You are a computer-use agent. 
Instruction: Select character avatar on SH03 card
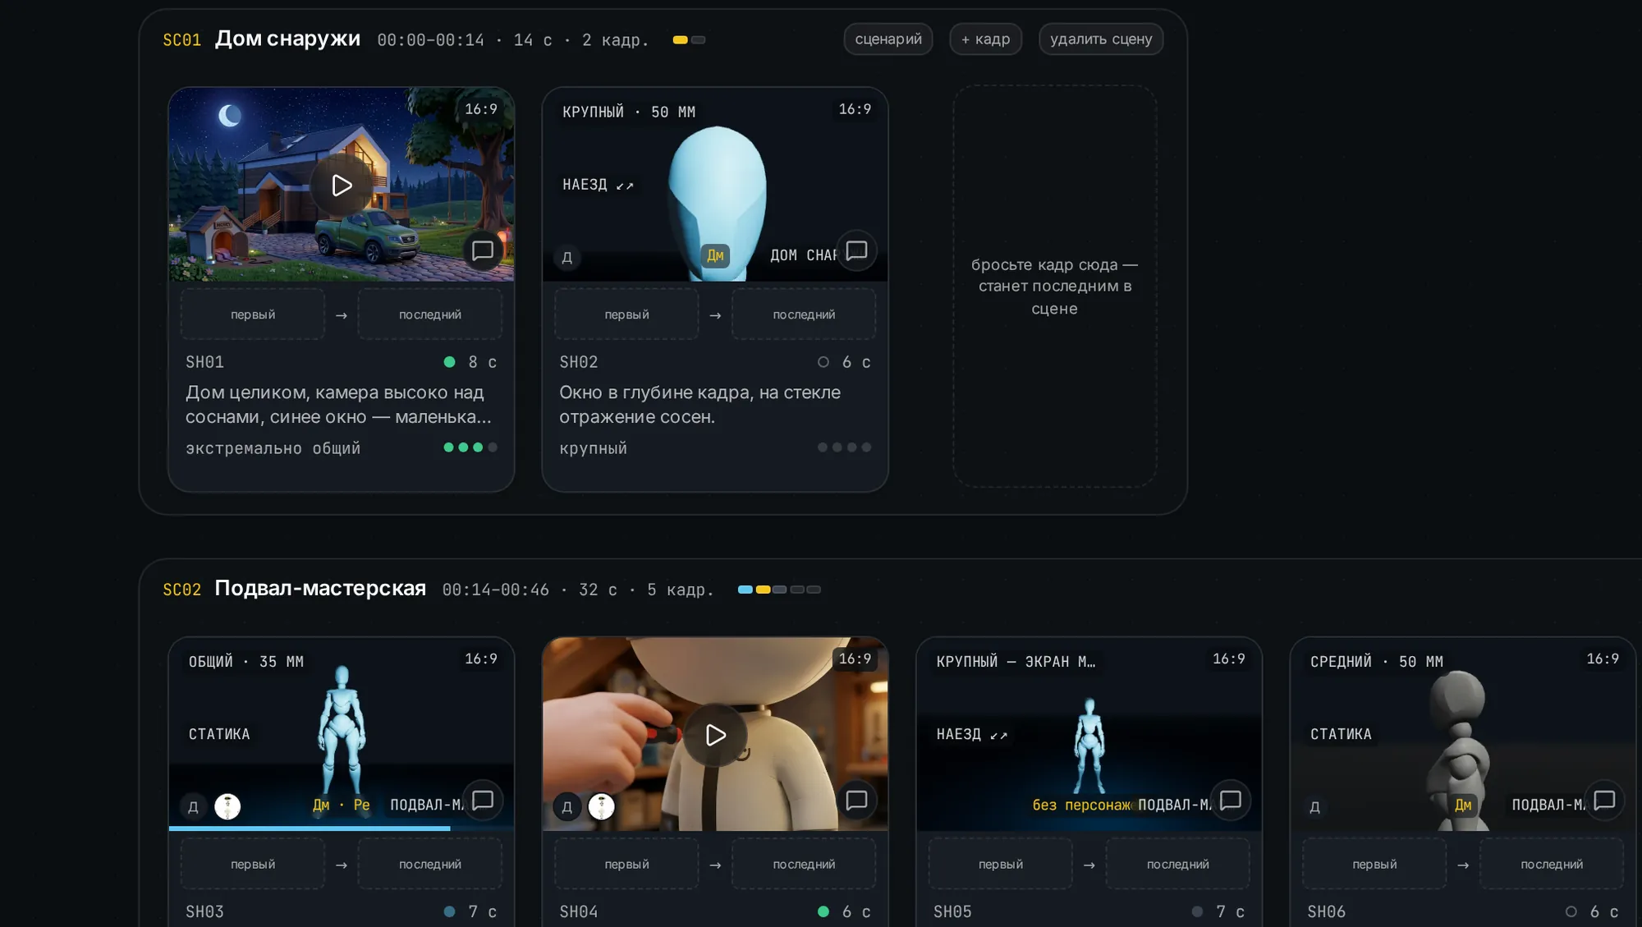click(x=227, y=806)
